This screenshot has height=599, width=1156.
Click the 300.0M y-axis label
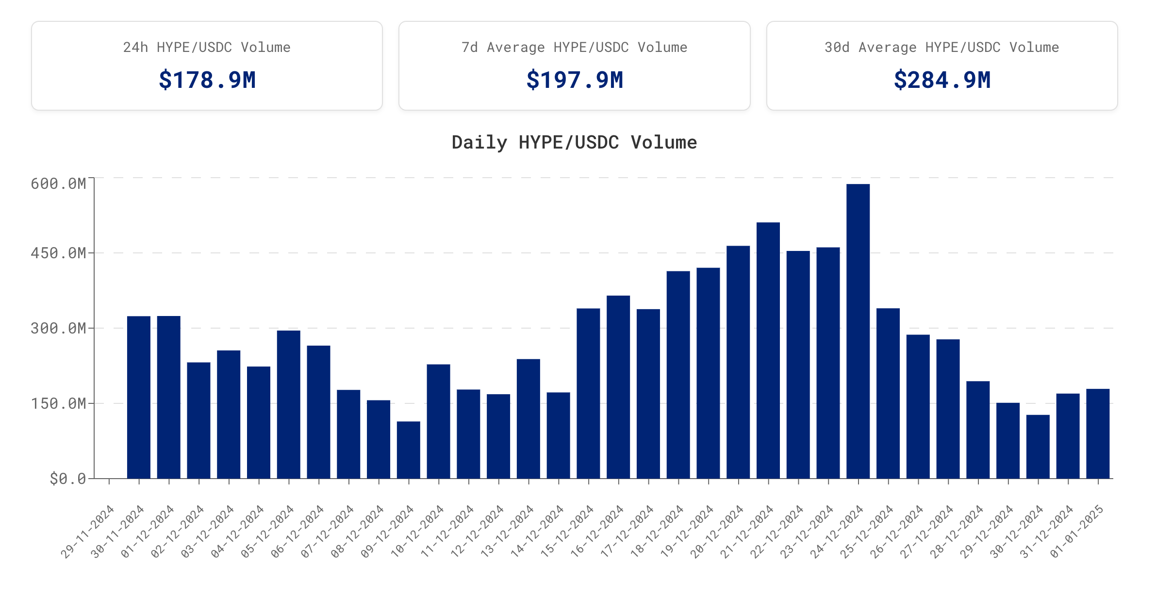58,328
